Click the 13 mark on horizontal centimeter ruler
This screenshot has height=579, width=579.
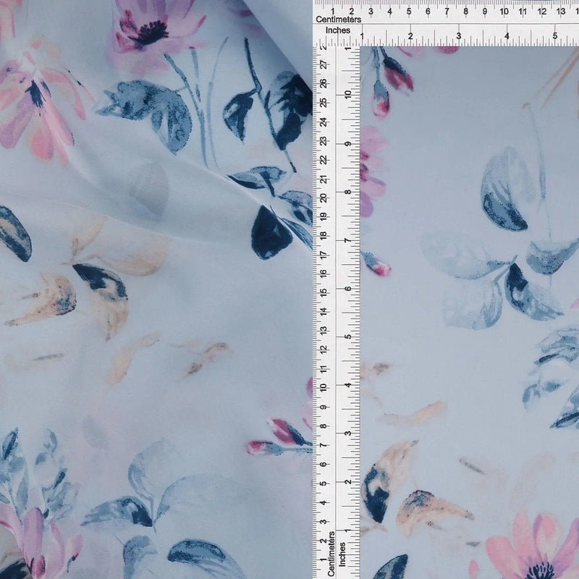(560, 12)
